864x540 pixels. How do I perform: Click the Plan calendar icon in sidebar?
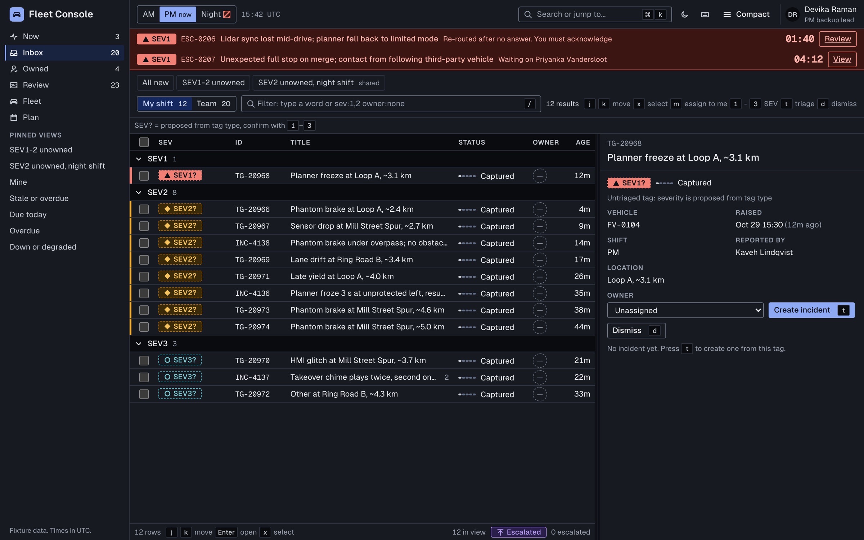[x=14, y=117]
